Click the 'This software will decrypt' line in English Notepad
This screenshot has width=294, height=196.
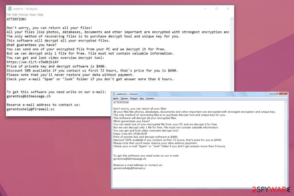tap(58, 41)
